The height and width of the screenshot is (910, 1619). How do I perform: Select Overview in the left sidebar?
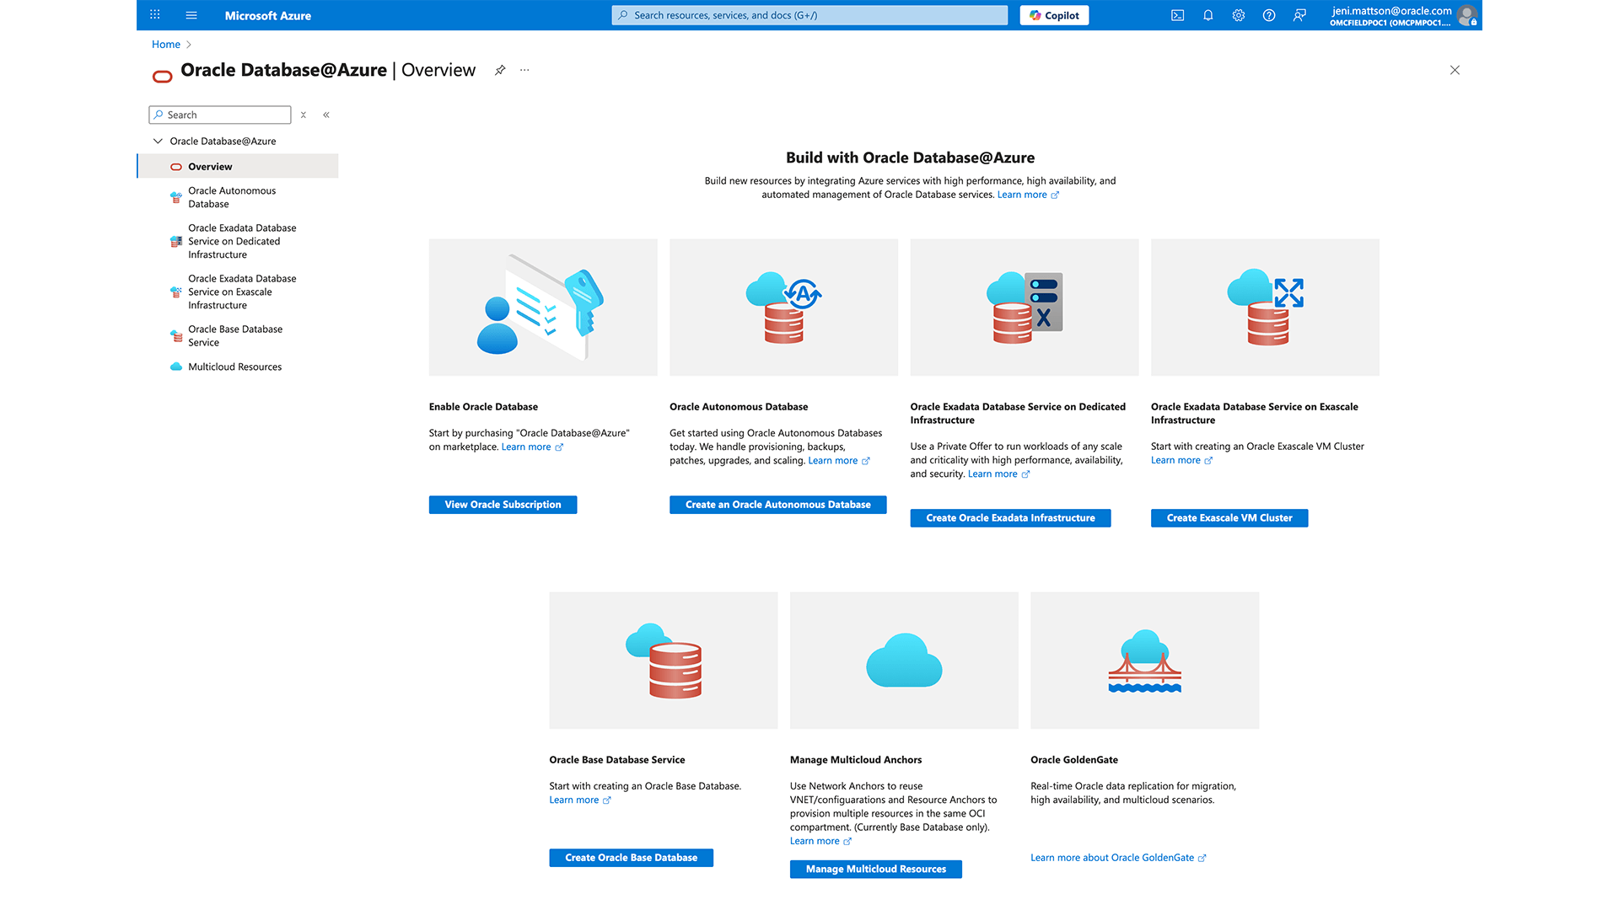click(211, 166)
